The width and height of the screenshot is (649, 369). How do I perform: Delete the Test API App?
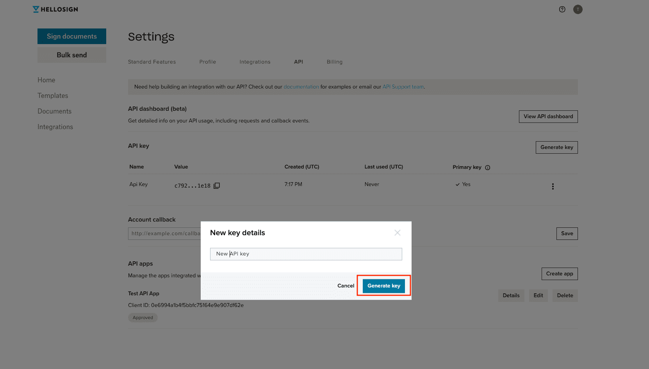click(565, 295)
